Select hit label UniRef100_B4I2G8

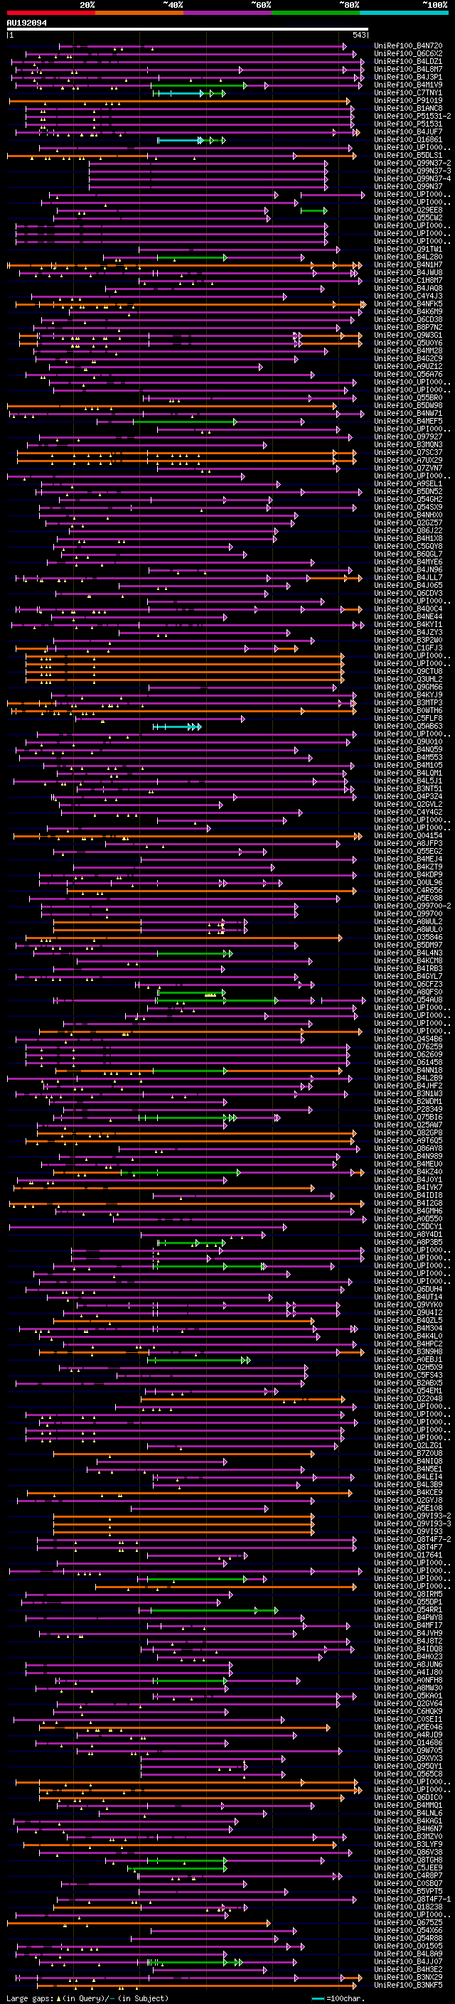click(408, 1204)
